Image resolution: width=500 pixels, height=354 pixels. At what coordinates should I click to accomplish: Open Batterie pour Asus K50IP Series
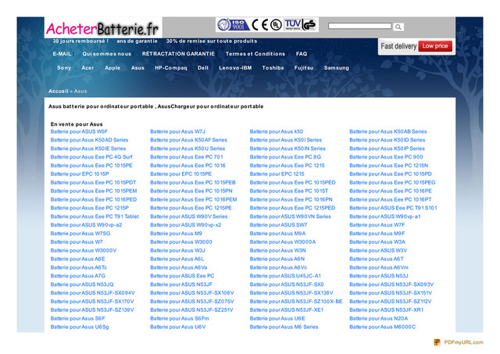pyautogui.click(x=387, y=148)
